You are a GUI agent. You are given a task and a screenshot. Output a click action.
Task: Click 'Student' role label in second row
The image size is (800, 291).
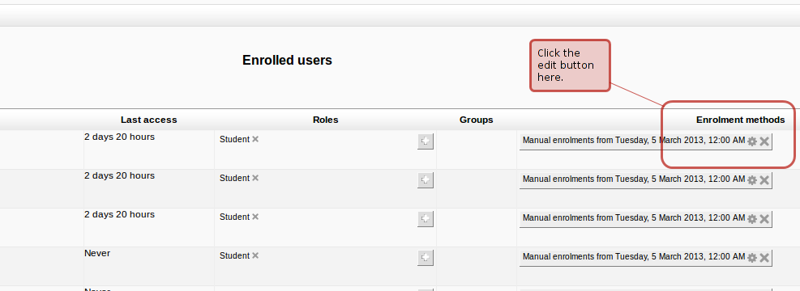coord(235,178)
